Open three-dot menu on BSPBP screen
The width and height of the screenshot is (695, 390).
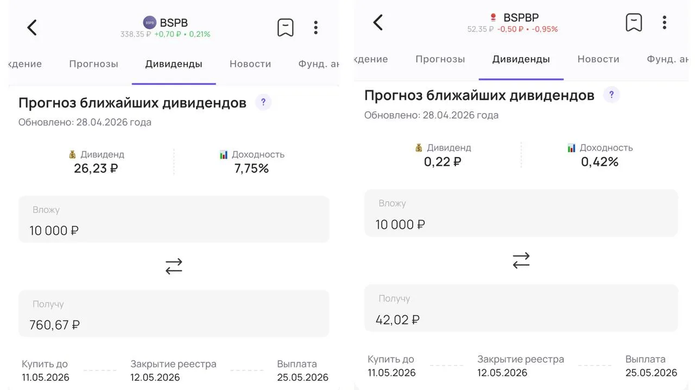coord(664,22)
